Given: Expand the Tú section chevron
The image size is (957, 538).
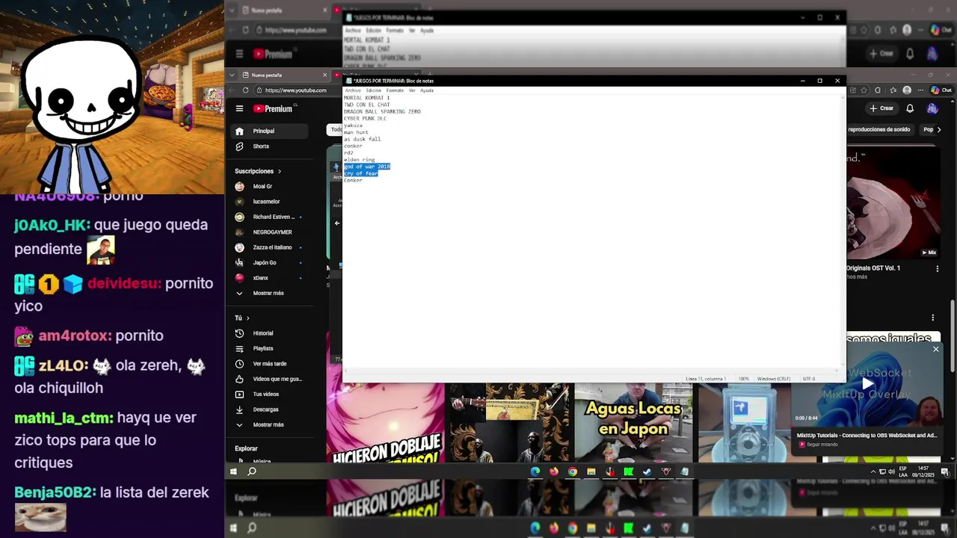Looking at the screenshot, I should click(247, 318).
